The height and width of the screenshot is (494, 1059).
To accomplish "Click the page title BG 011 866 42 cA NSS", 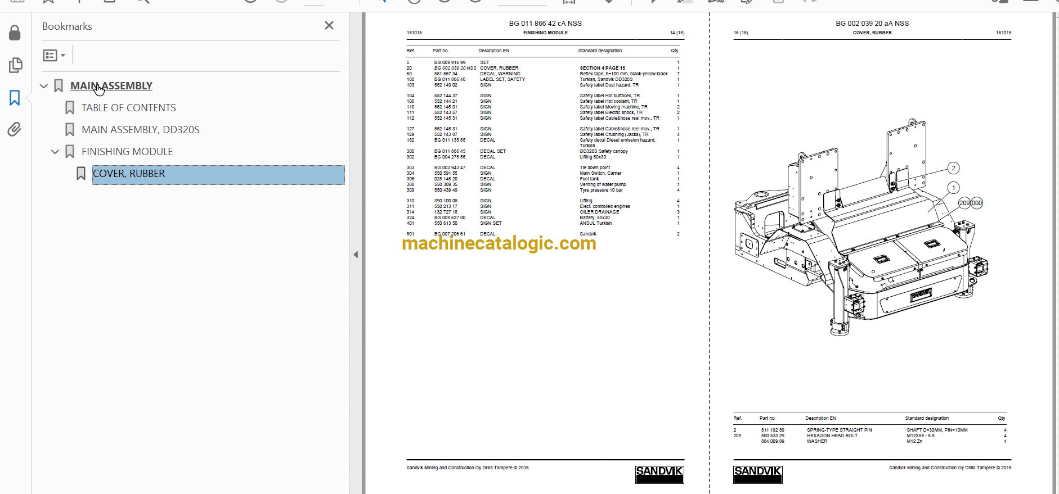I will pyautogui.click(x=545, y=24).
